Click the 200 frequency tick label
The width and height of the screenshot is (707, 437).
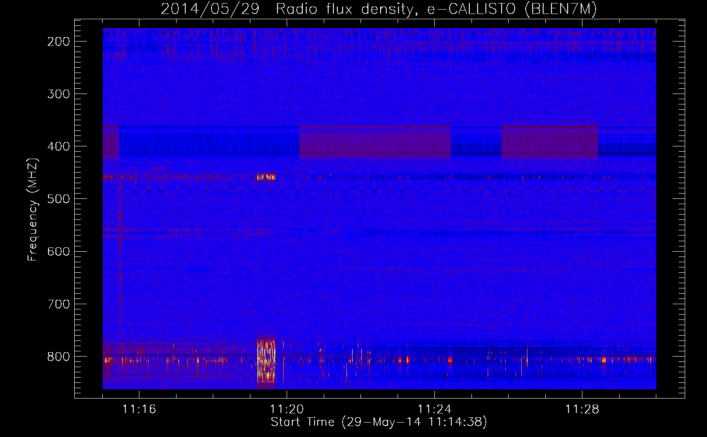coord(59,42)
